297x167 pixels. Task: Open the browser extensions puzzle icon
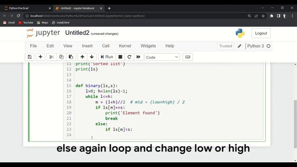click(271, 16)
